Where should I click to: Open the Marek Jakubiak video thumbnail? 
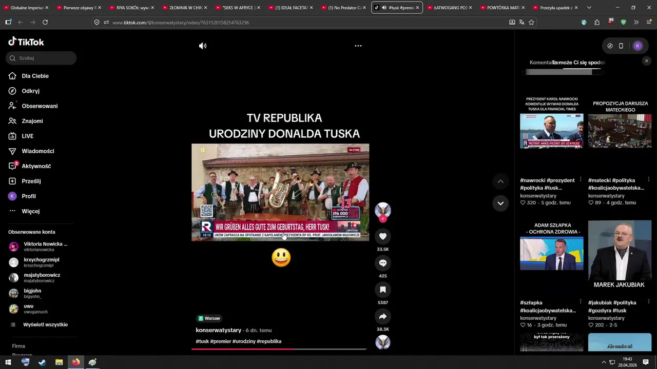pyautogui.click(x=620, y=254)
